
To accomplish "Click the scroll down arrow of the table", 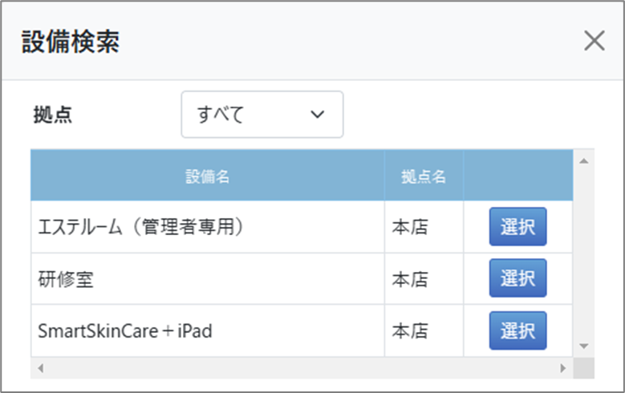I will [584, 346].
